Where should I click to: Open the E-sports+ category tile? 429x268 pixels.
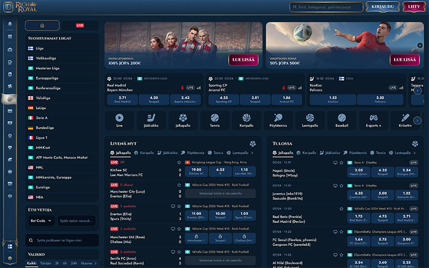pyautogui.click(x=373, y=120)
